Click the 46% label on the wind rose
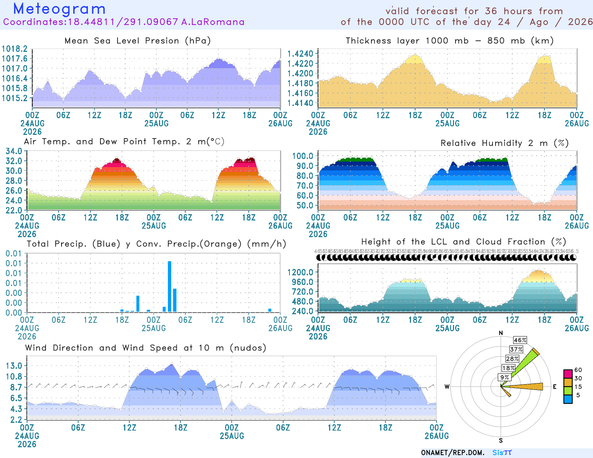The image size is (593, 458). [x=520, y=340]
